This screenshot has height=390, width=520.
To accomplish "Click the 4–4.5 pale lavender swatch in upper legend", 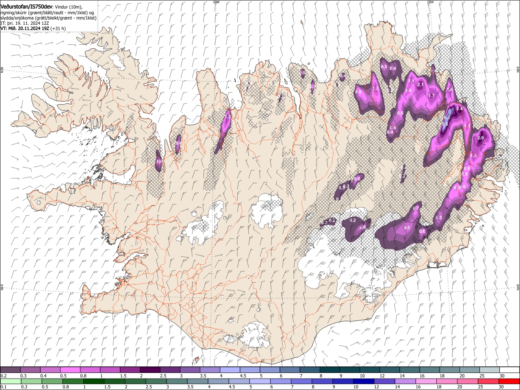I will [230, 370].
